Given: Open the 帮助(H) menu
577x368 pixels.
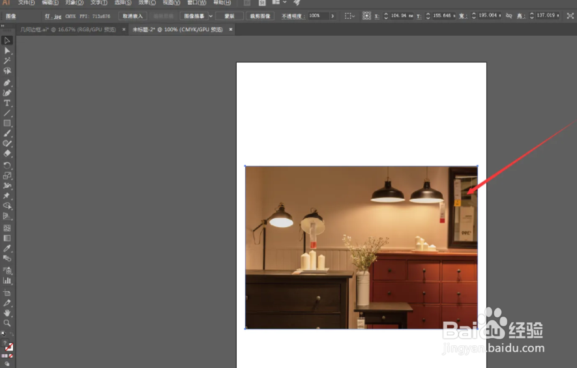Looking at the screenshot, I should (x=222, y=3).
